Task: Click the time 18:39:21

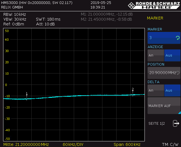Action: (x=98, y=7)
